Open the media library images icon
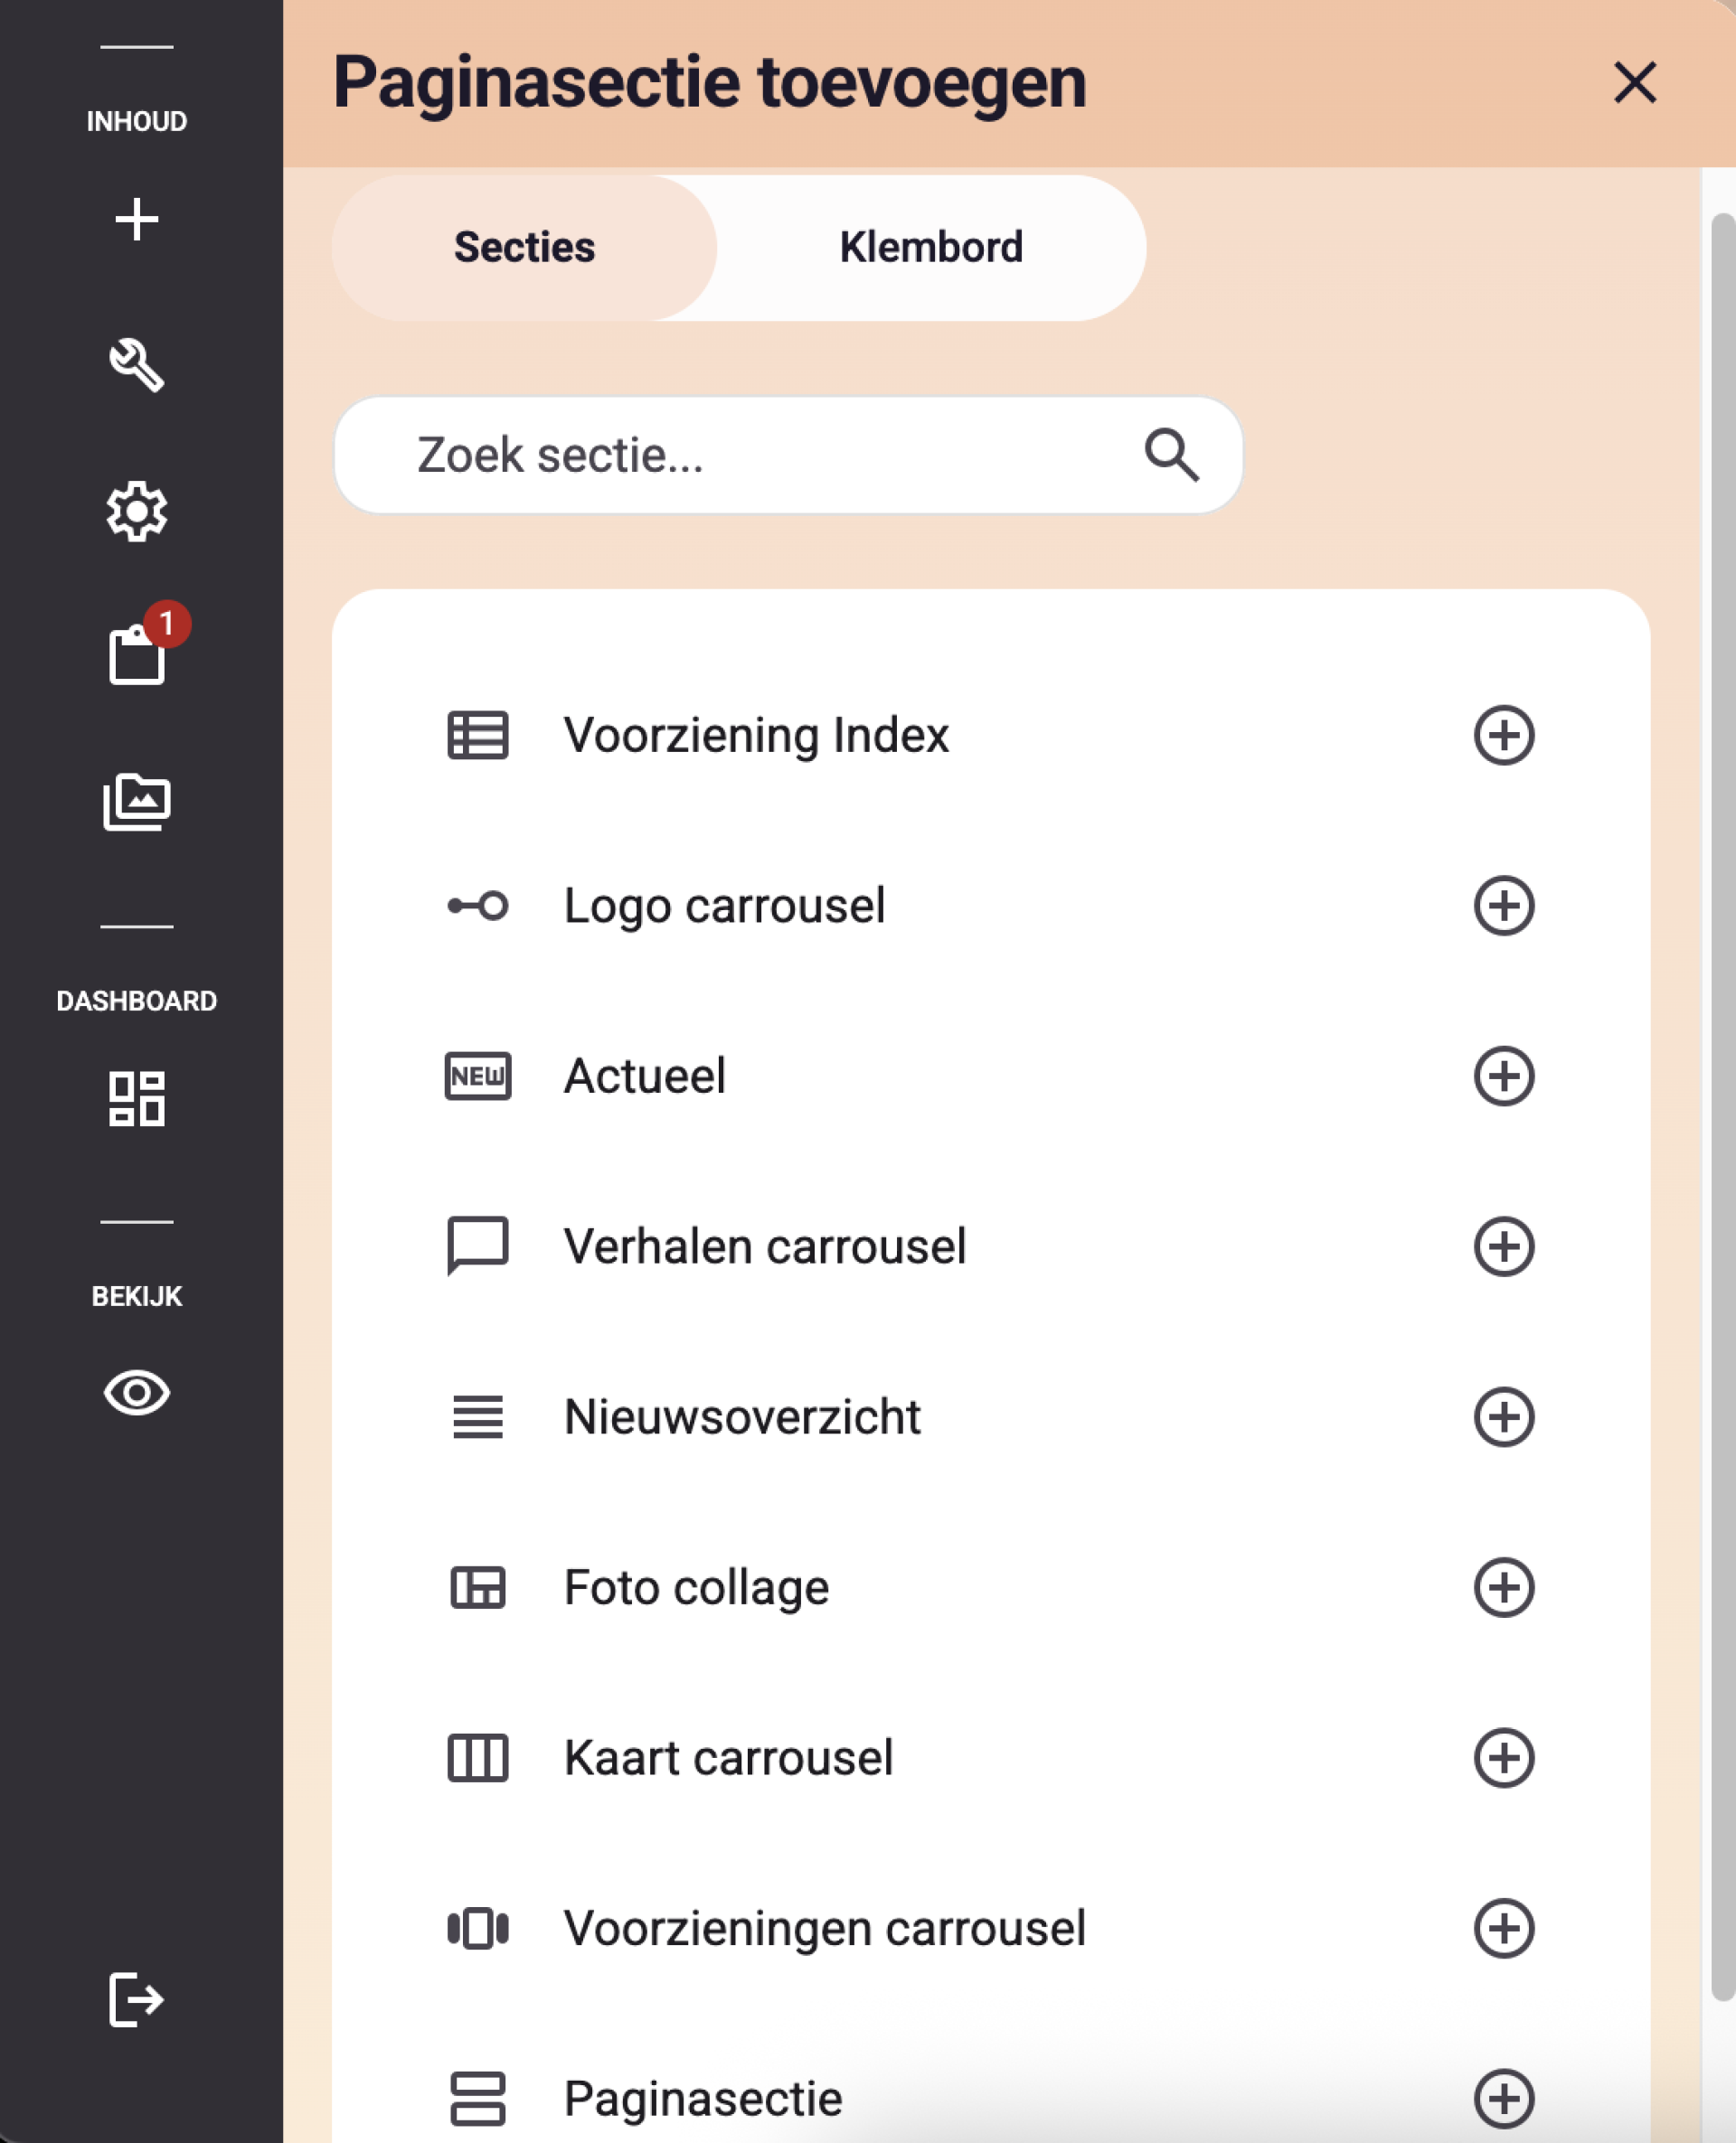The width and height of the screenshot is (1736, 2143). click(x=136, y=801)
